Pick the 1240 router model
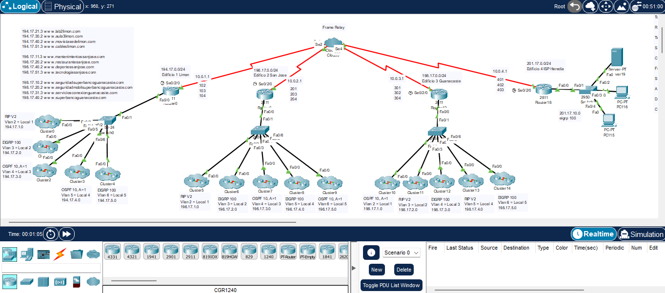The width and height of the screenshot is (665, 293). coord(269,251)
